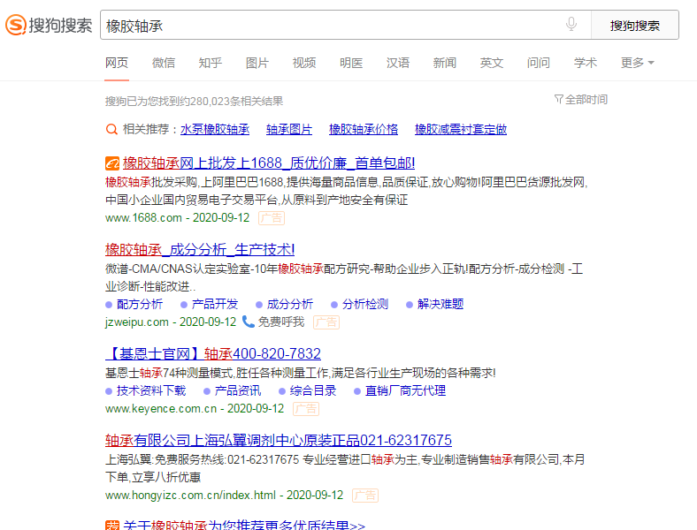Switch to the 图片 tab
This screenshot has height=530, width=697.
[257, 63]
